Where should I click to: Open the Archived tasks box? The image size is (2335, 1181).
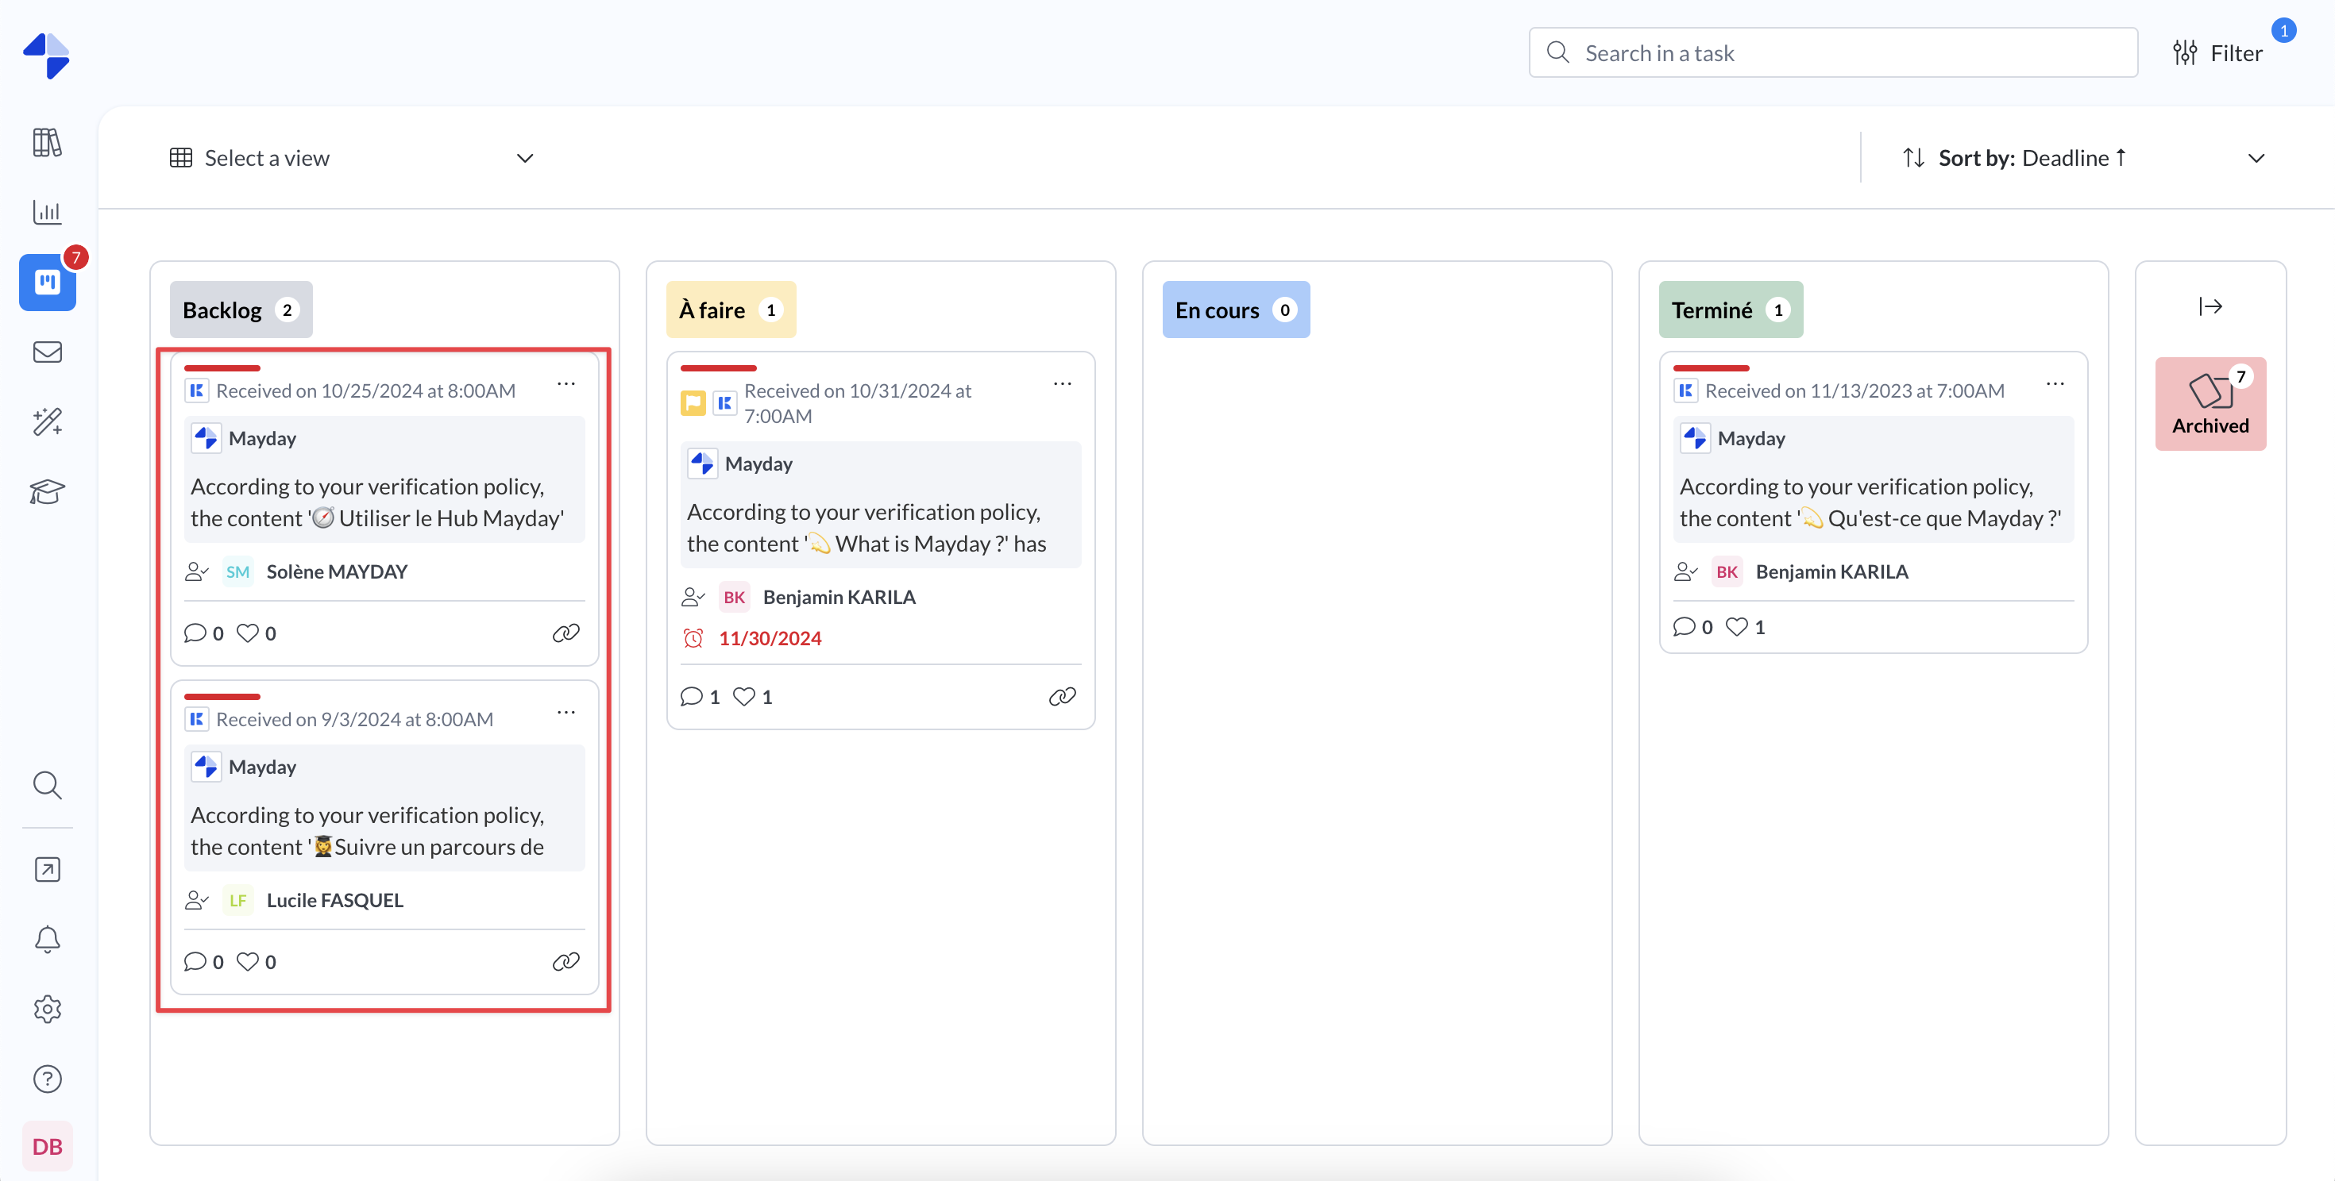[x=2210, y=404]
